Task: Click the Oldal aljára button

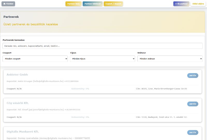Action: (x=198, y=4)
